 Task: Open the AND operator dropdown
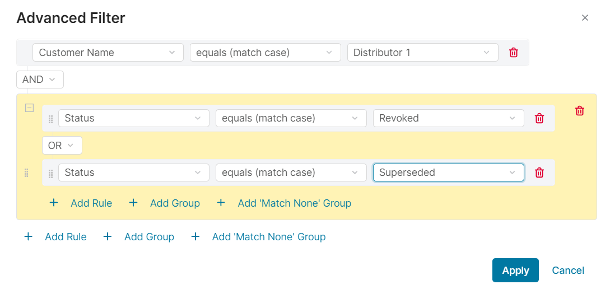pos(40,80)
